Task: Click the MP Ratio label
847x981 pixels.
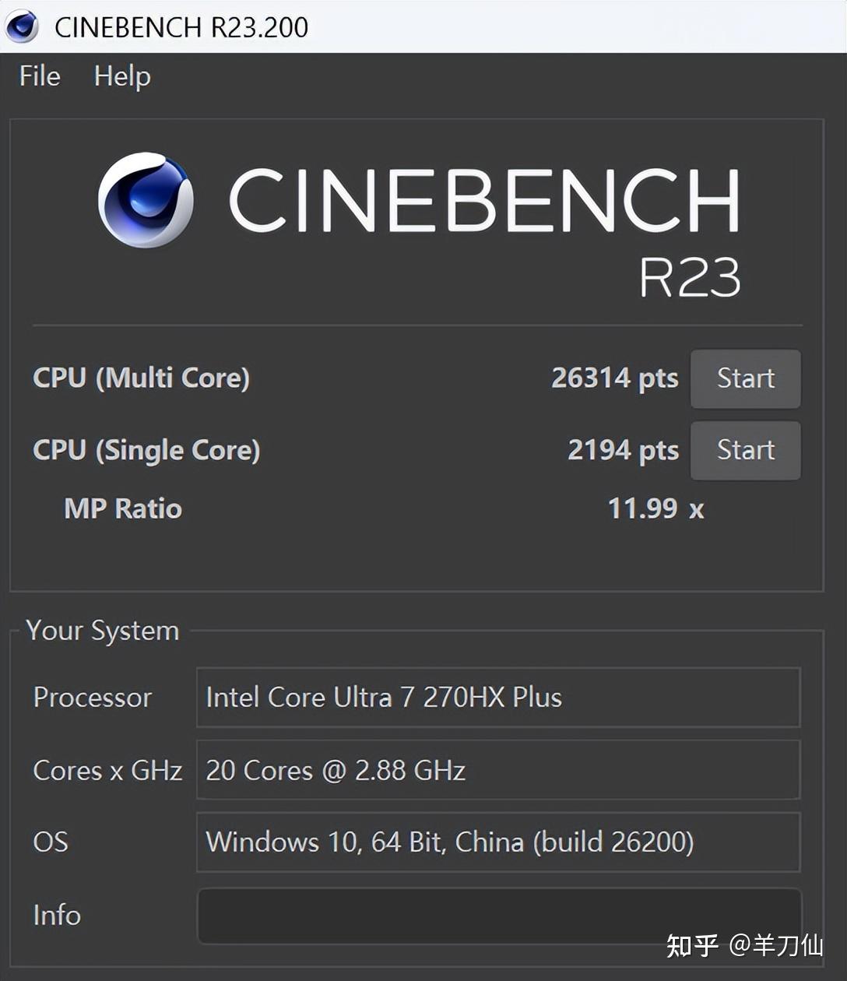Action: (x=123, y=508)
